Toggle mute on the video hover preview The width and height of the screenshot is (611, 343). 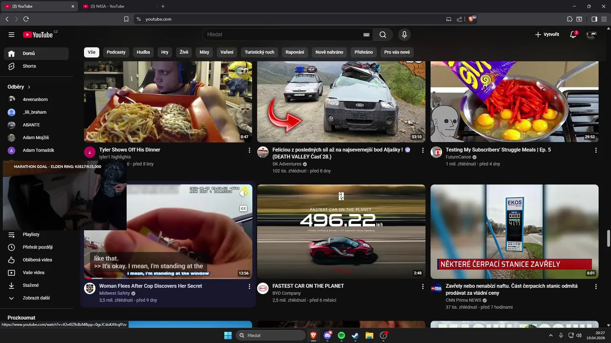[244, 192]
